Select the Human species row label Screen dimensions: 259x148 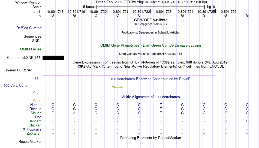tap(36, 105)
